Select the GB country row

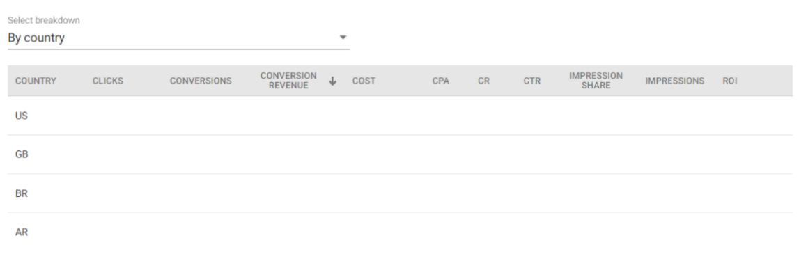tap(400, 154)
